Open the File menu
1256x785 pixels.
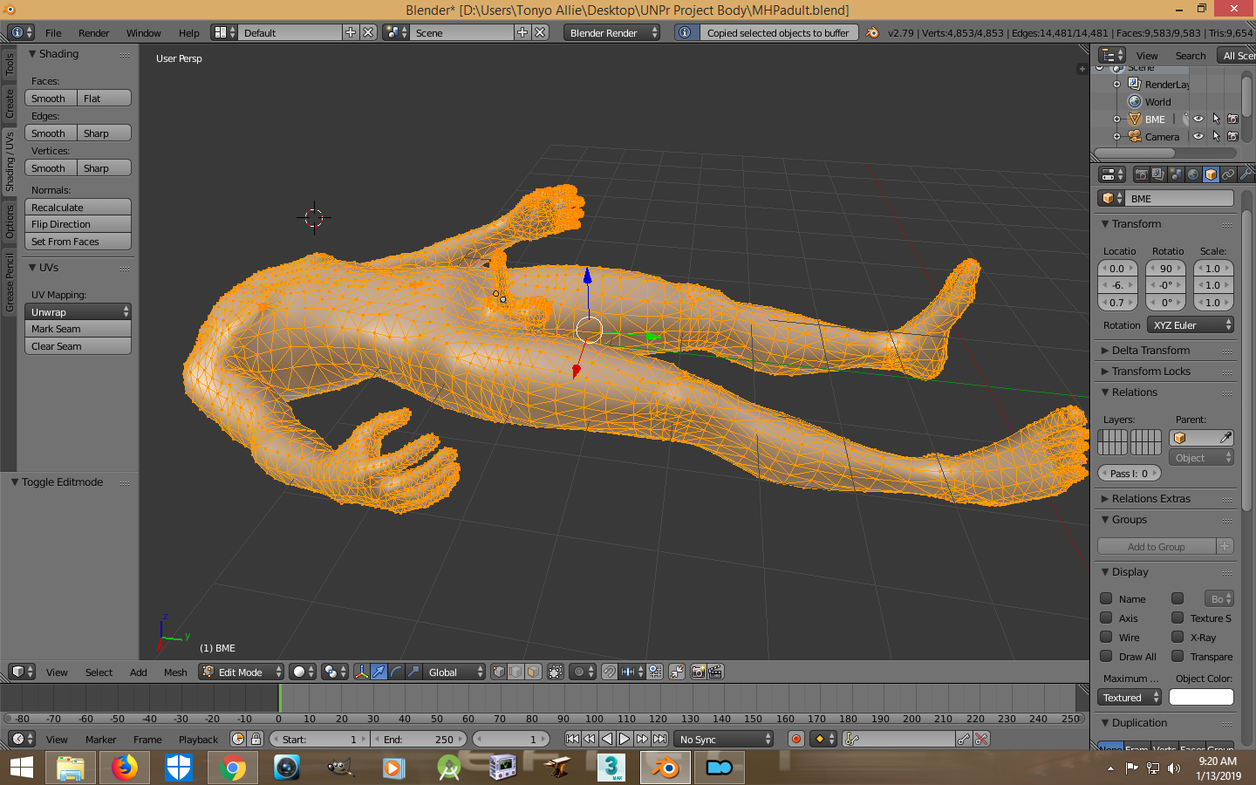(53, 33)
